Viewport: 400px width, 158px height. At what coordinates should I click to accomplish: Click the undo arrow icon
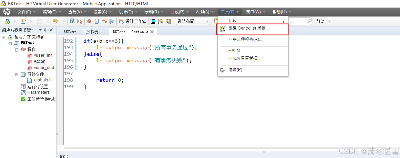[x=55, y=21]
